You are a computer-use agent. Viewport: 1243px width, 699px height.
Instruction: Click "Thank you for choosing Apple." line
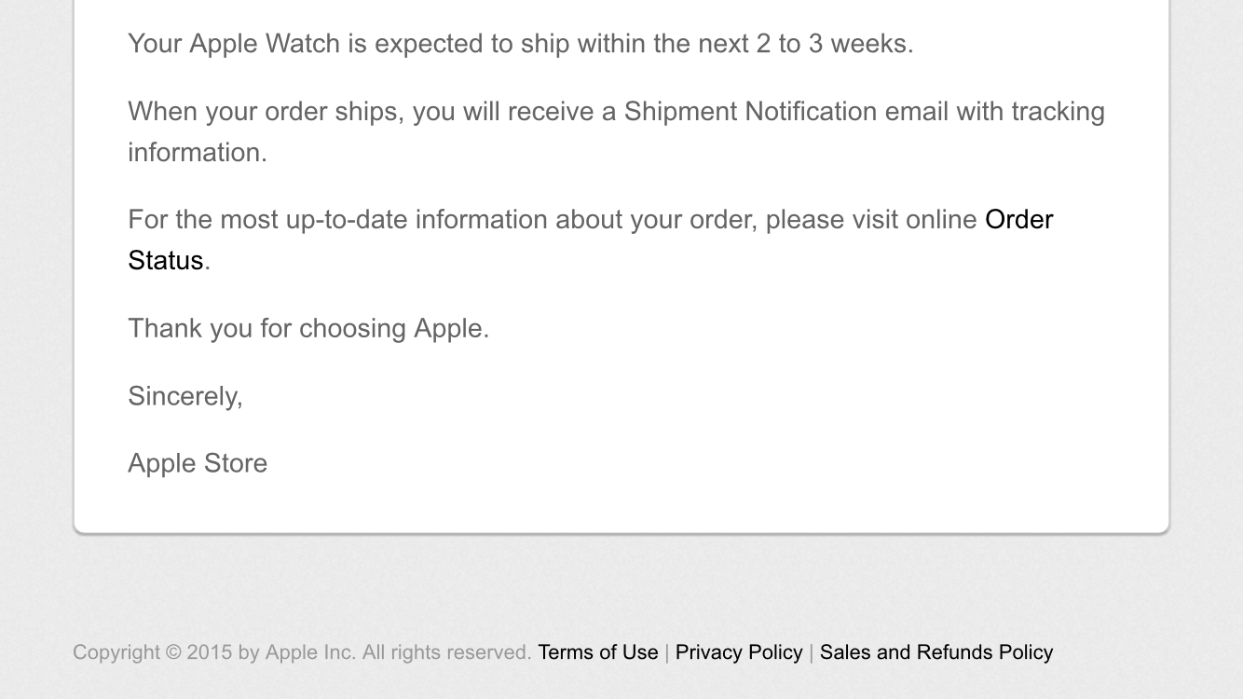point(307,329)
